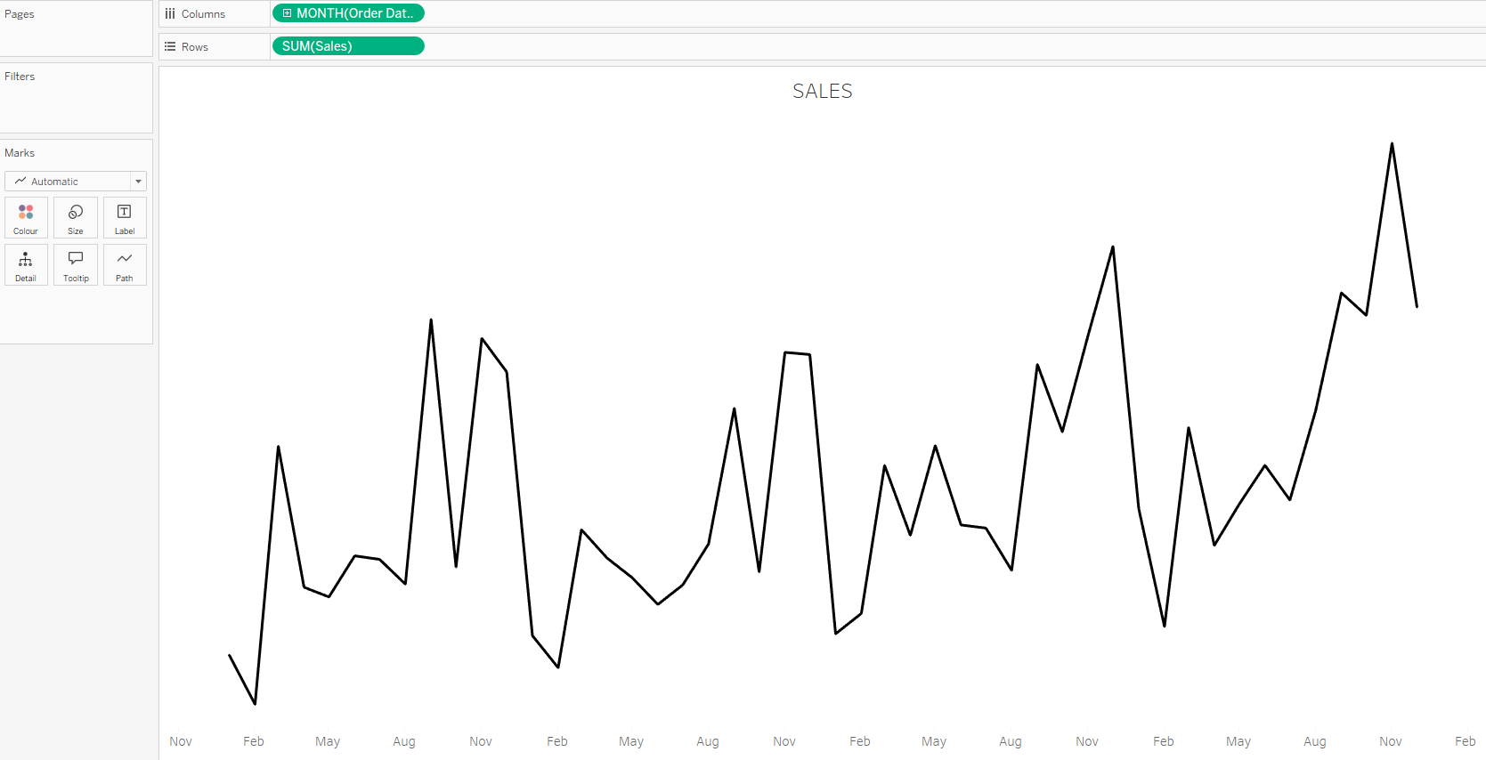Expand the plus icon on MONTH(Order Date) pill
1486x760 pixels.
[x=287, y=13]
